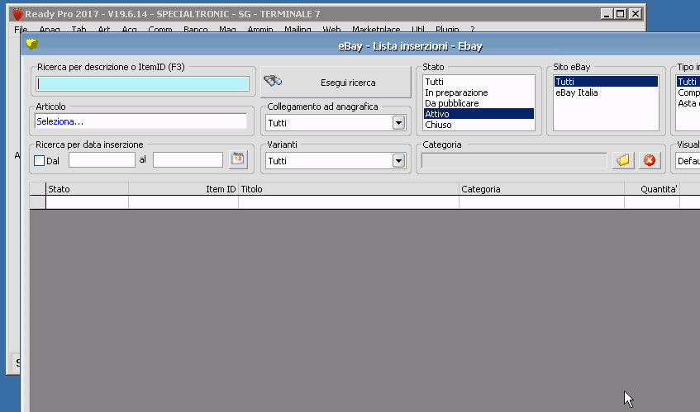The height and width of the screenshot is (412, 700).
Task: Click the Esegui ricerca button
Action: [x=336, y=82]
